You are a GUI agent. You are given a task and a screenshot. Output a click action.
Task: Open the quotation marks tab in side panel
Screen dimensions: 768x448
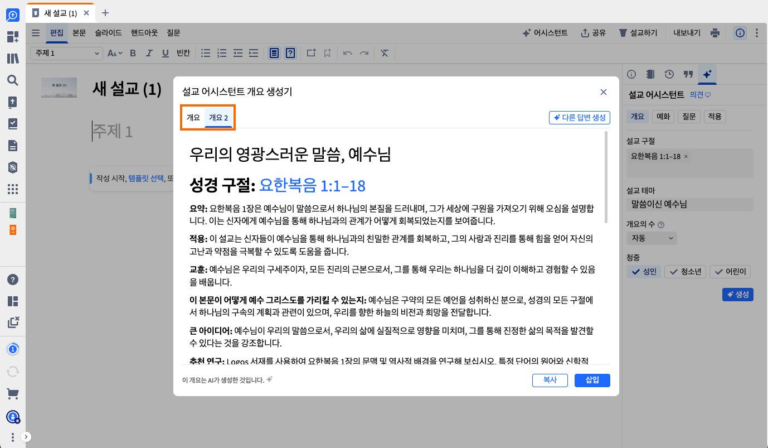688,74
